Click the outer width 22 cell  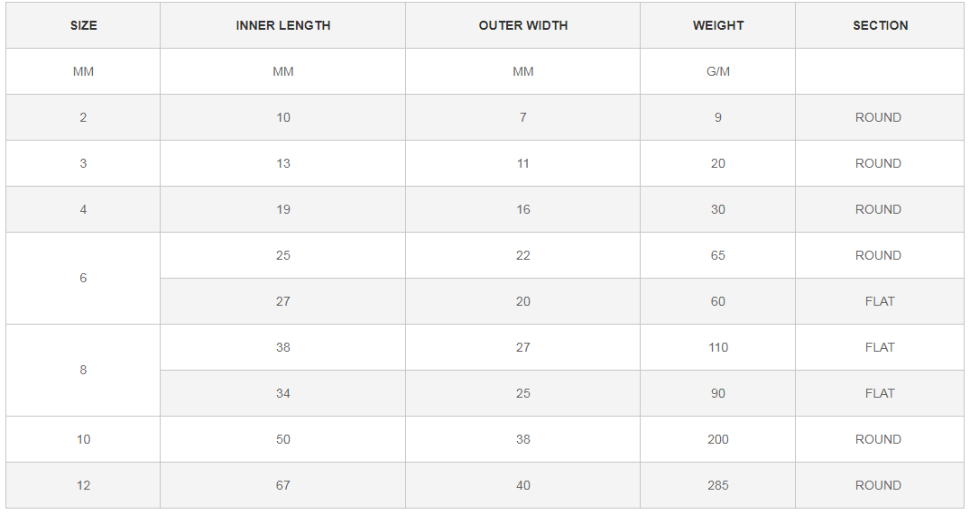(523, 255)
